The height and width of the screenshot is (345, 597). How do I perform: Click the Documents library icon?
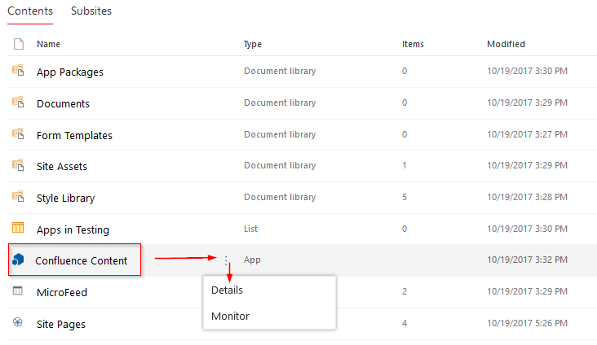coord(18,103)
